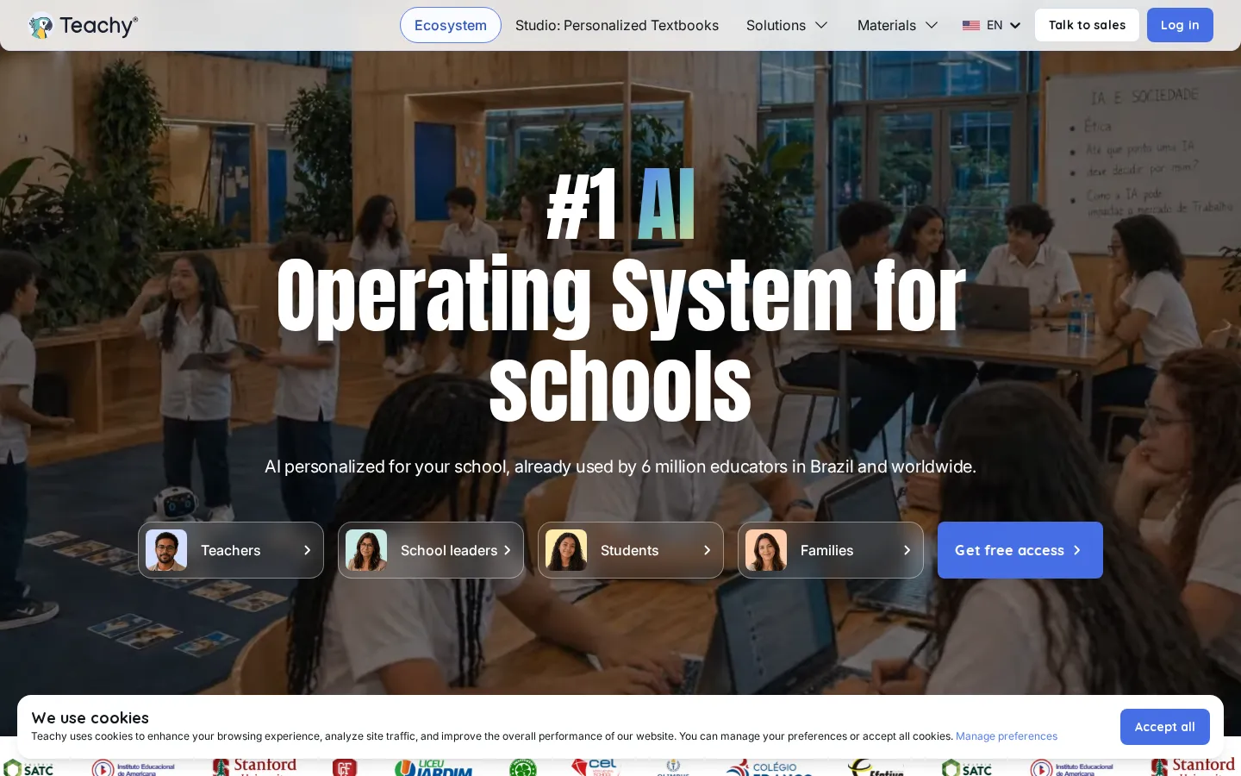Click the chevron on Students card
The height and width of the screenshot is (776, 1241).
(x=707, y=550)
